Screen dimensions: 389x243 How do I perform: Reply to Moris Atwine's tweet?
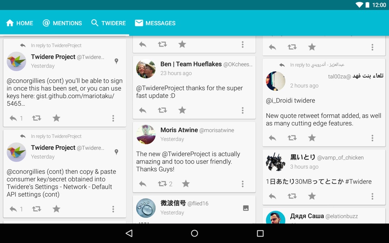pyautogui.click(x=143, y=184)
